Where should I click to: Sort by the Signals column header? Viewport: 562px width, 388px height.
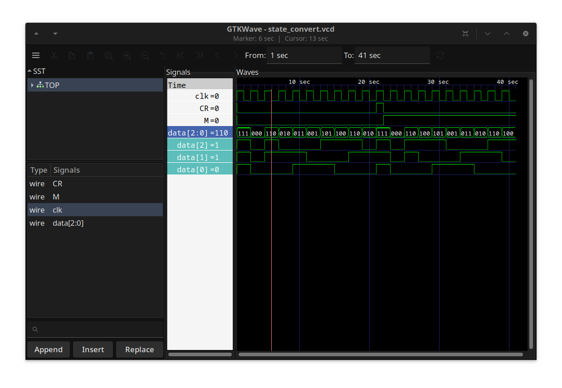click(x=107, y=170)
